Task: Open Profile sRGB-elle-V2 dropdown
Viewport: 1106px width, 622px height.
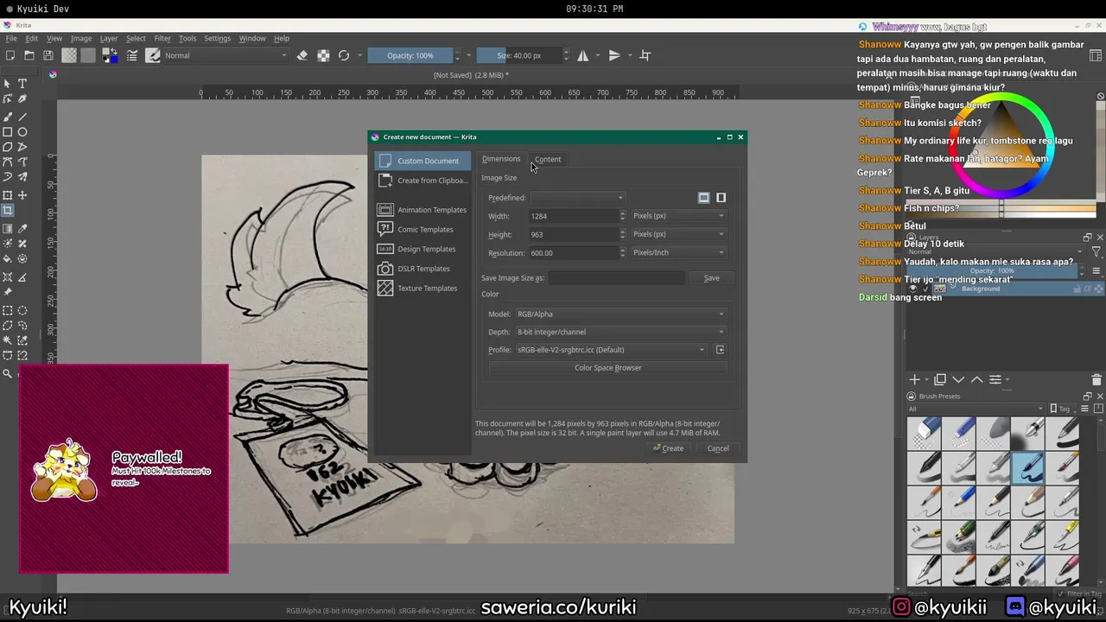Action: (611, 350)
